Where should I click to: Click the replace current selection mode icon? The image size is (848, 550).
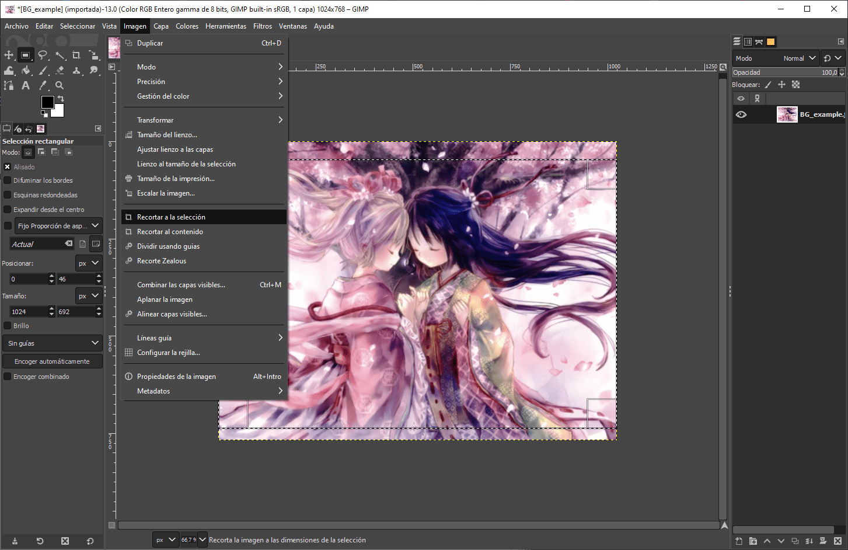click(x=28, y=152)
